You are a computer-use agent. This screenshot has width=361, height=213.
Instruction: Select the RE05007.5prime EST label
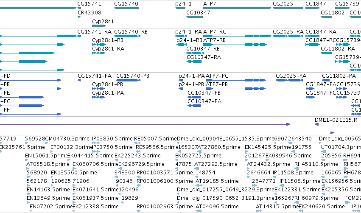pos(155,139)
